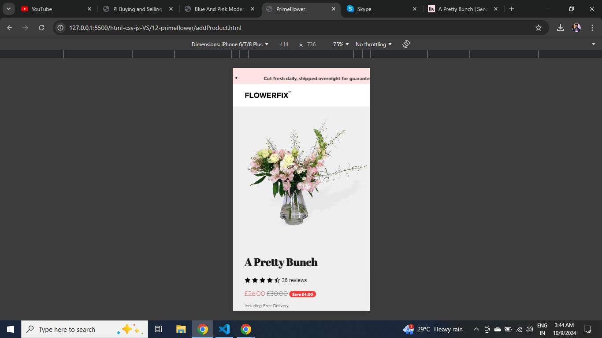
Task: Click the viewport width field 414
Action: click(x=284, y=44)
